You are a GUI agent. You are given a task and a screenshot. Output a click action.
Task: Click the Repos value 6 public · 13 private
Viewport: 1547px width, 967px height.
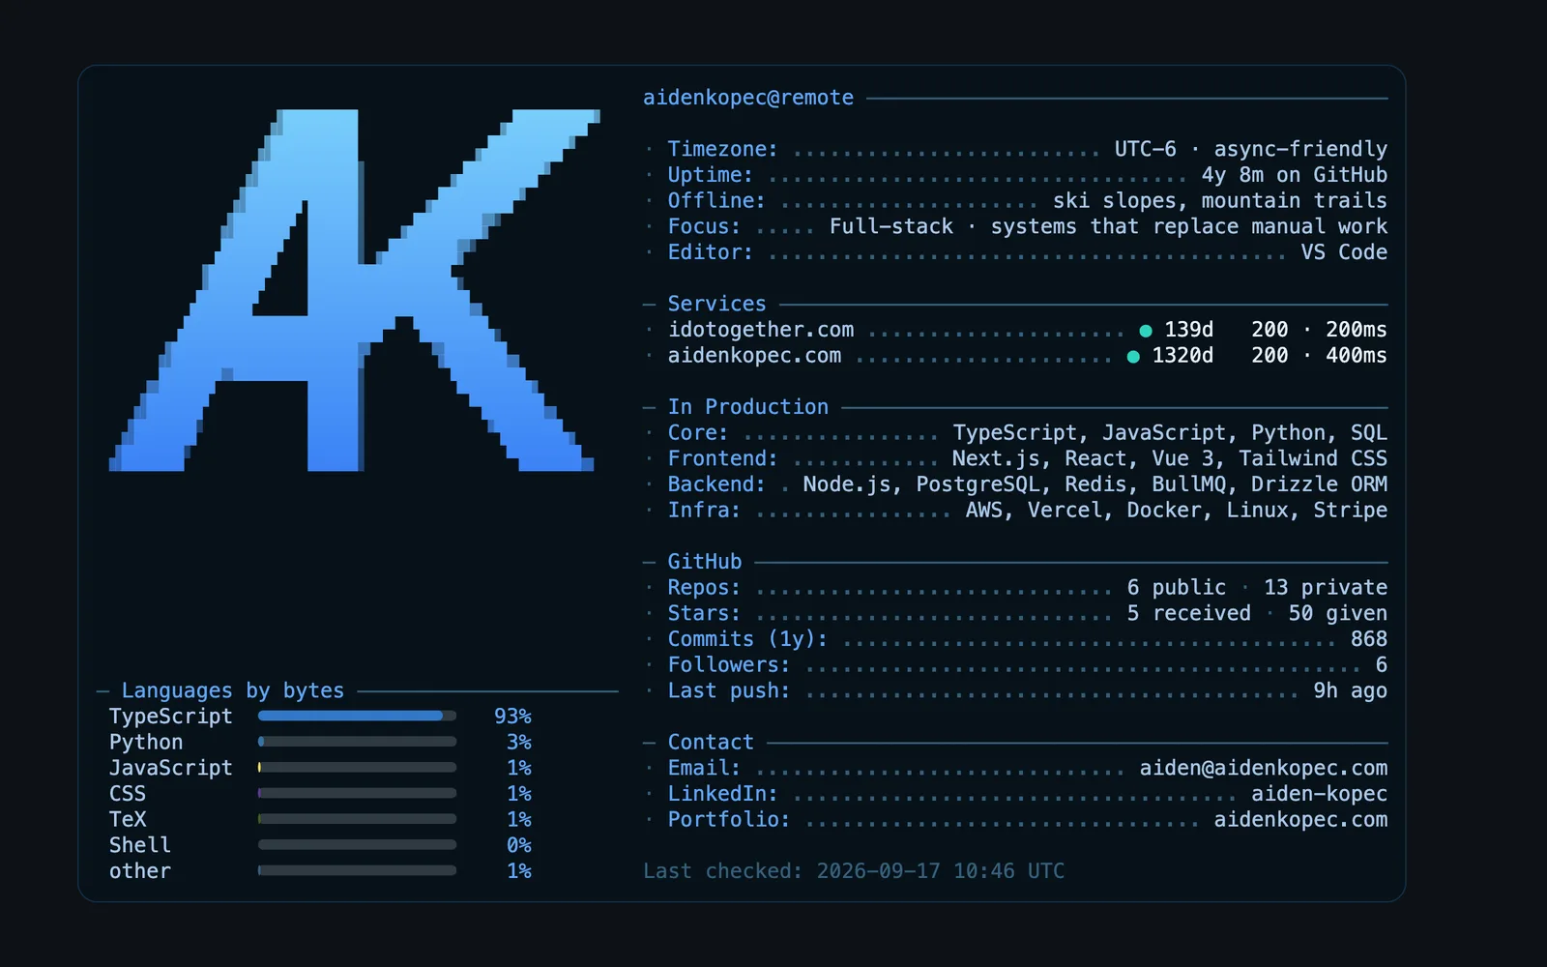[x=1257, y=588]
